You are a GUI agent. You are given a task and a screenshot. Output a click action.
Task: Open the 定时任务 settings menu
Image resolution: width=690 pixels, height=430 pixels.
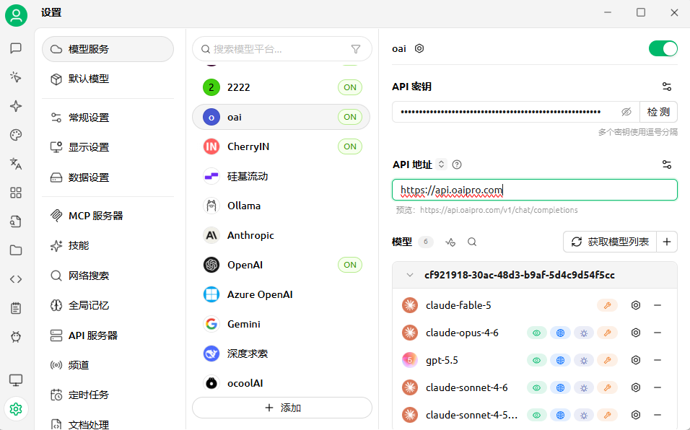point(108,395)
